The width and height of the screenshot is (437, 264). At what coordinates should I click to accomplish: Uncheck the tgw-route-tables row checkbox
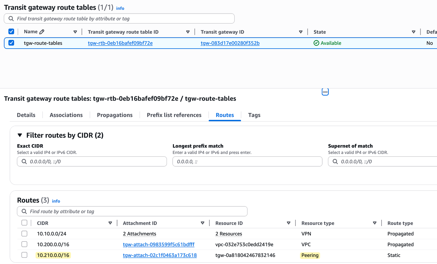11,43
